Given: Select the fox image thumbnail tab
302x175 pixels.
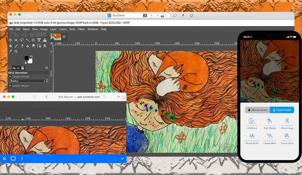Looking at the screenshot, I should 56,37.
